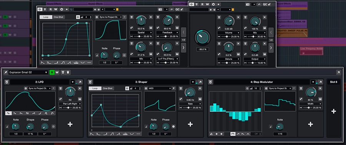Viewport: 346px width, 145px height.
Task: Pop out the 3: Shaper modulator window
Action: (200, 82)
